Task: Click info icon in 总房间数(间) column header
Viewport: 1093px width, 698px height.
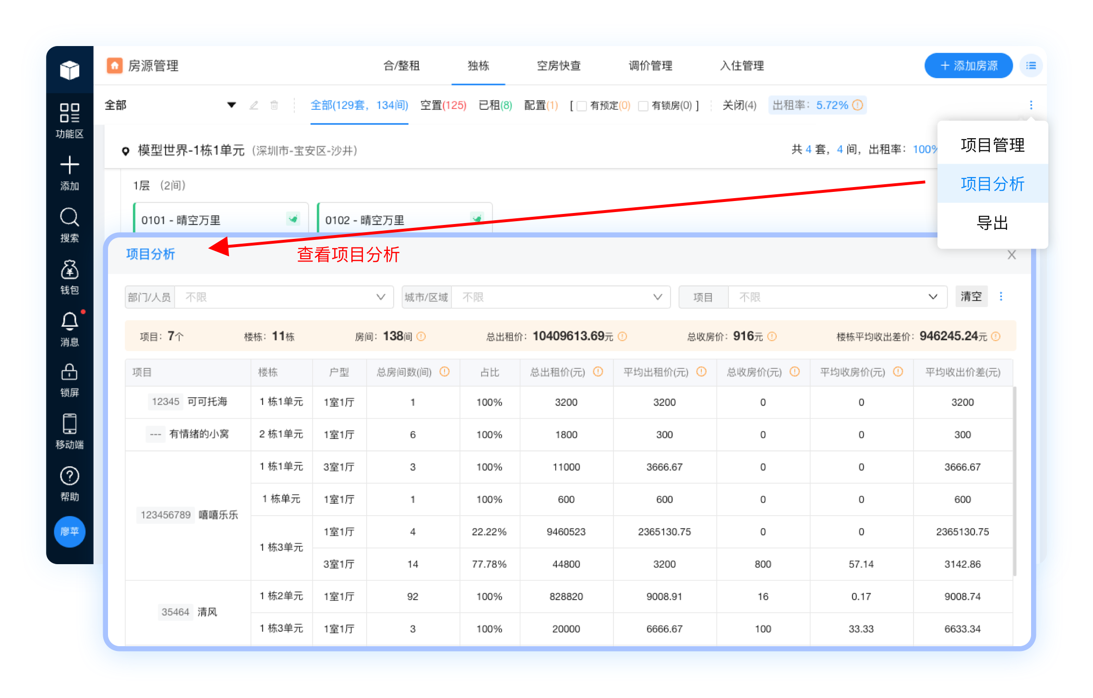Action: pos(444,372)
